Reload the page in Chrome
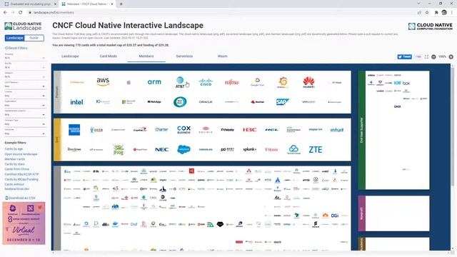 point(20,13)
